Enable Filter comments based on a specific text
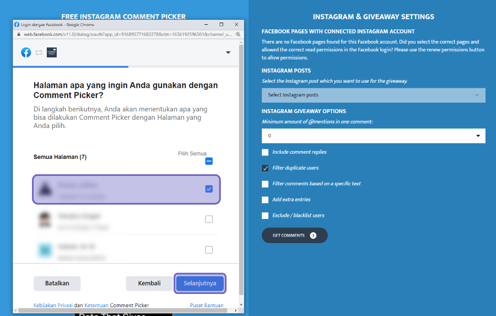 coord(265,184)
